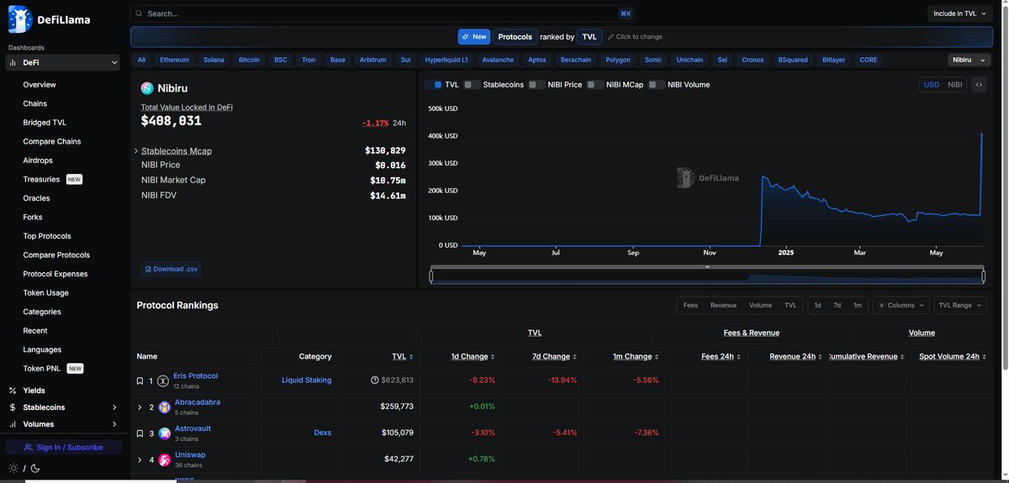Click the Yields percent icon

click(x=13, y=391)
